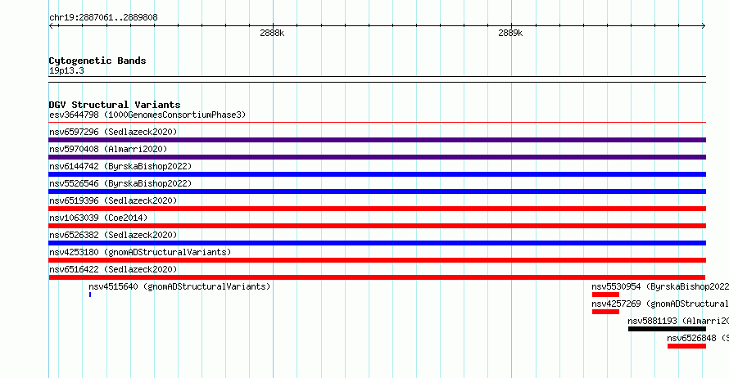Click the blue bar under nsv6144742
This screenshot has height=378, width=729.
coord(377,174)
